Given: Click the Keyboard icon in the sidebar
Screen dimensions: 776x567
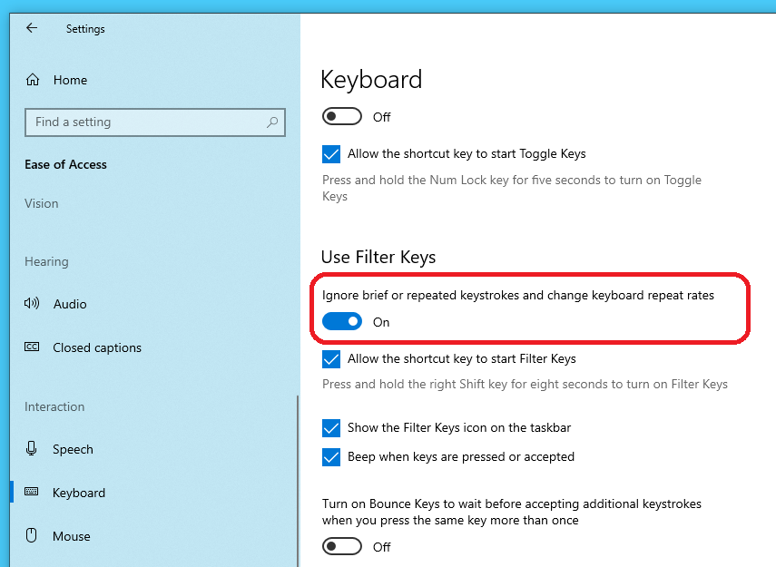Looking at the screenshot, I should (x=33, y=493).
